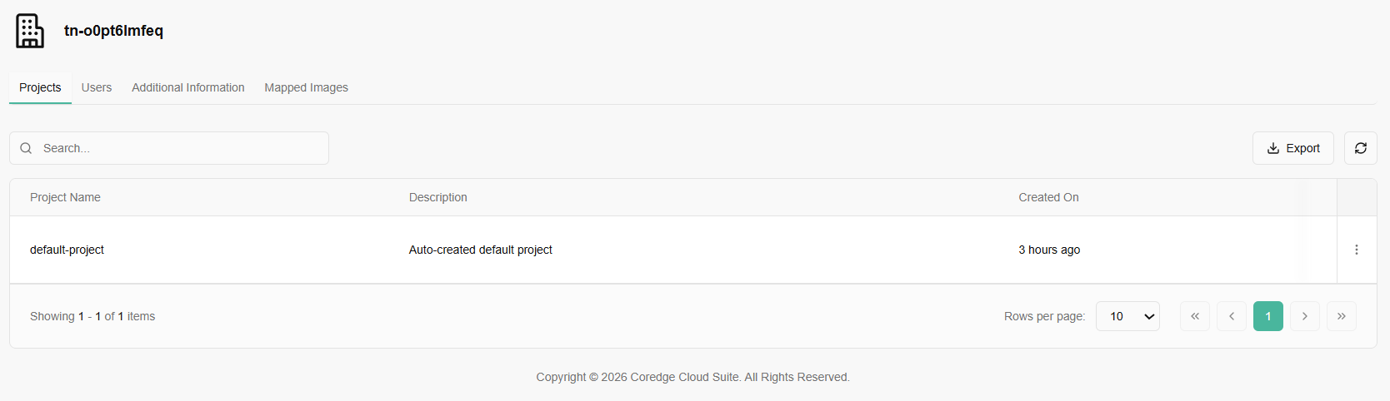Open the default-project row actions menu

[x=1356, y=250]
